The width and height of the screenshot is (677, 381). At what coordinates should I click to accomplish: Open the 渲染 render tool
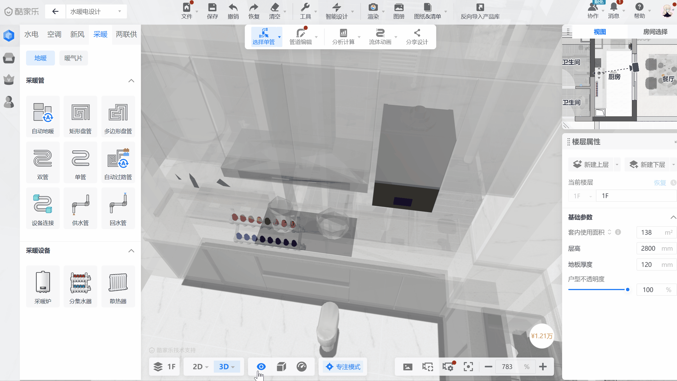[373, 11]
